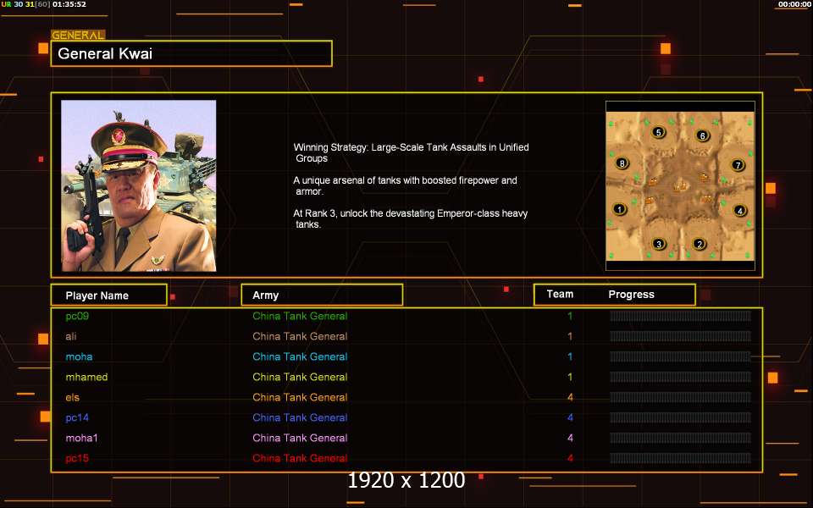
Task: Click pc15's China Tank General army
Action: tap(300, 458)
